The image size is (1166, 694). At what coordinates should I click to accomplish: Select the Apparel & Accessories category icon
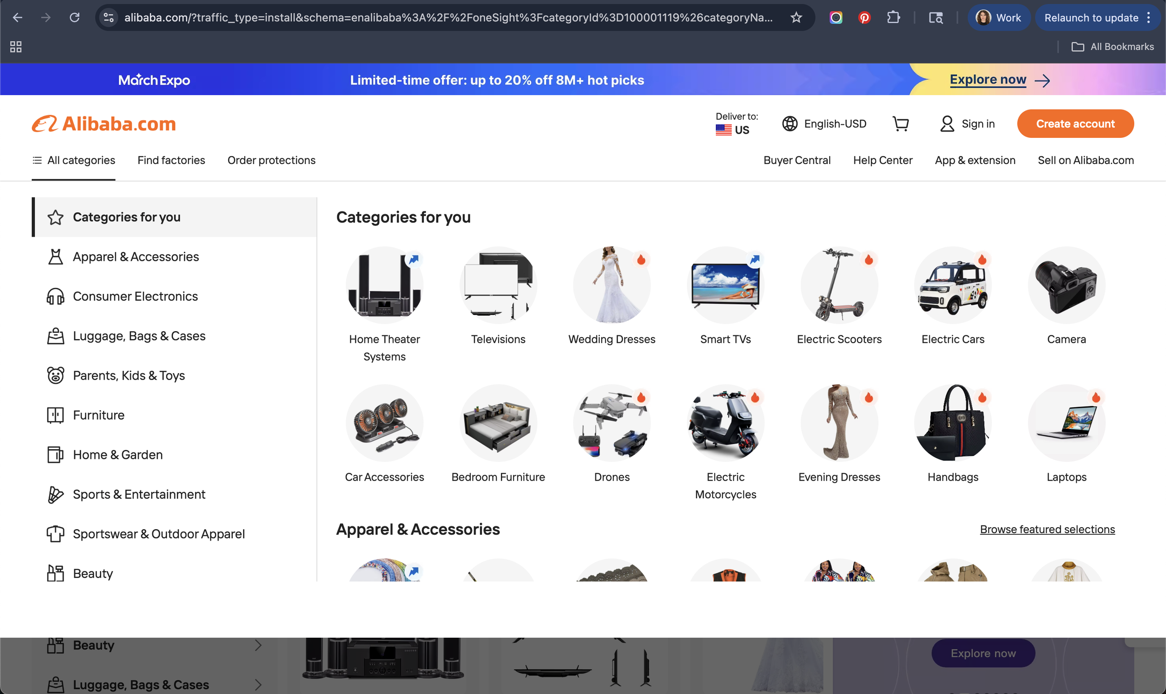pos(56,256)
